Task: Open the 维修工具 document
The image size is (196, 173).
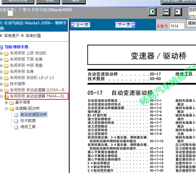Action: point(28,127)
